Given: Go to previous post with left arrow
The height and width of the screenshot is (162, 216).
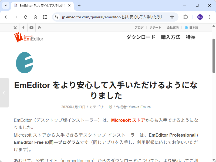Looking at the screenshot, I should [x=4, y=93].
